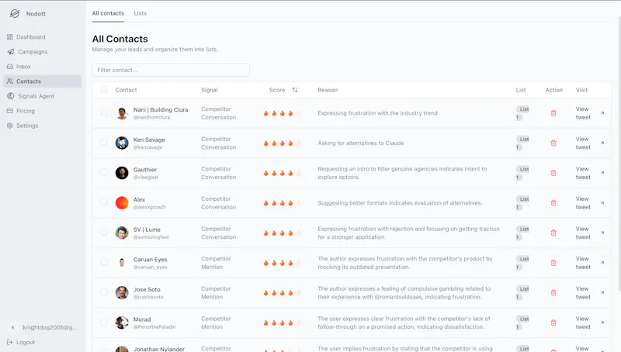View tweet link for Murad
Screen dimensions: 621x352
point(583,323)
